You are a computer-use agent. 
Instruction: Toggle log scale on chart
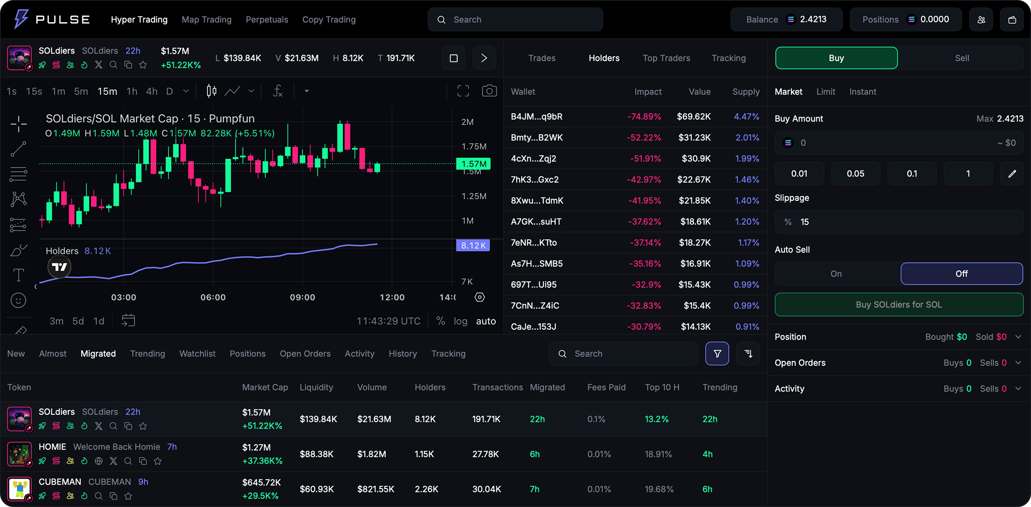(461, 321)
